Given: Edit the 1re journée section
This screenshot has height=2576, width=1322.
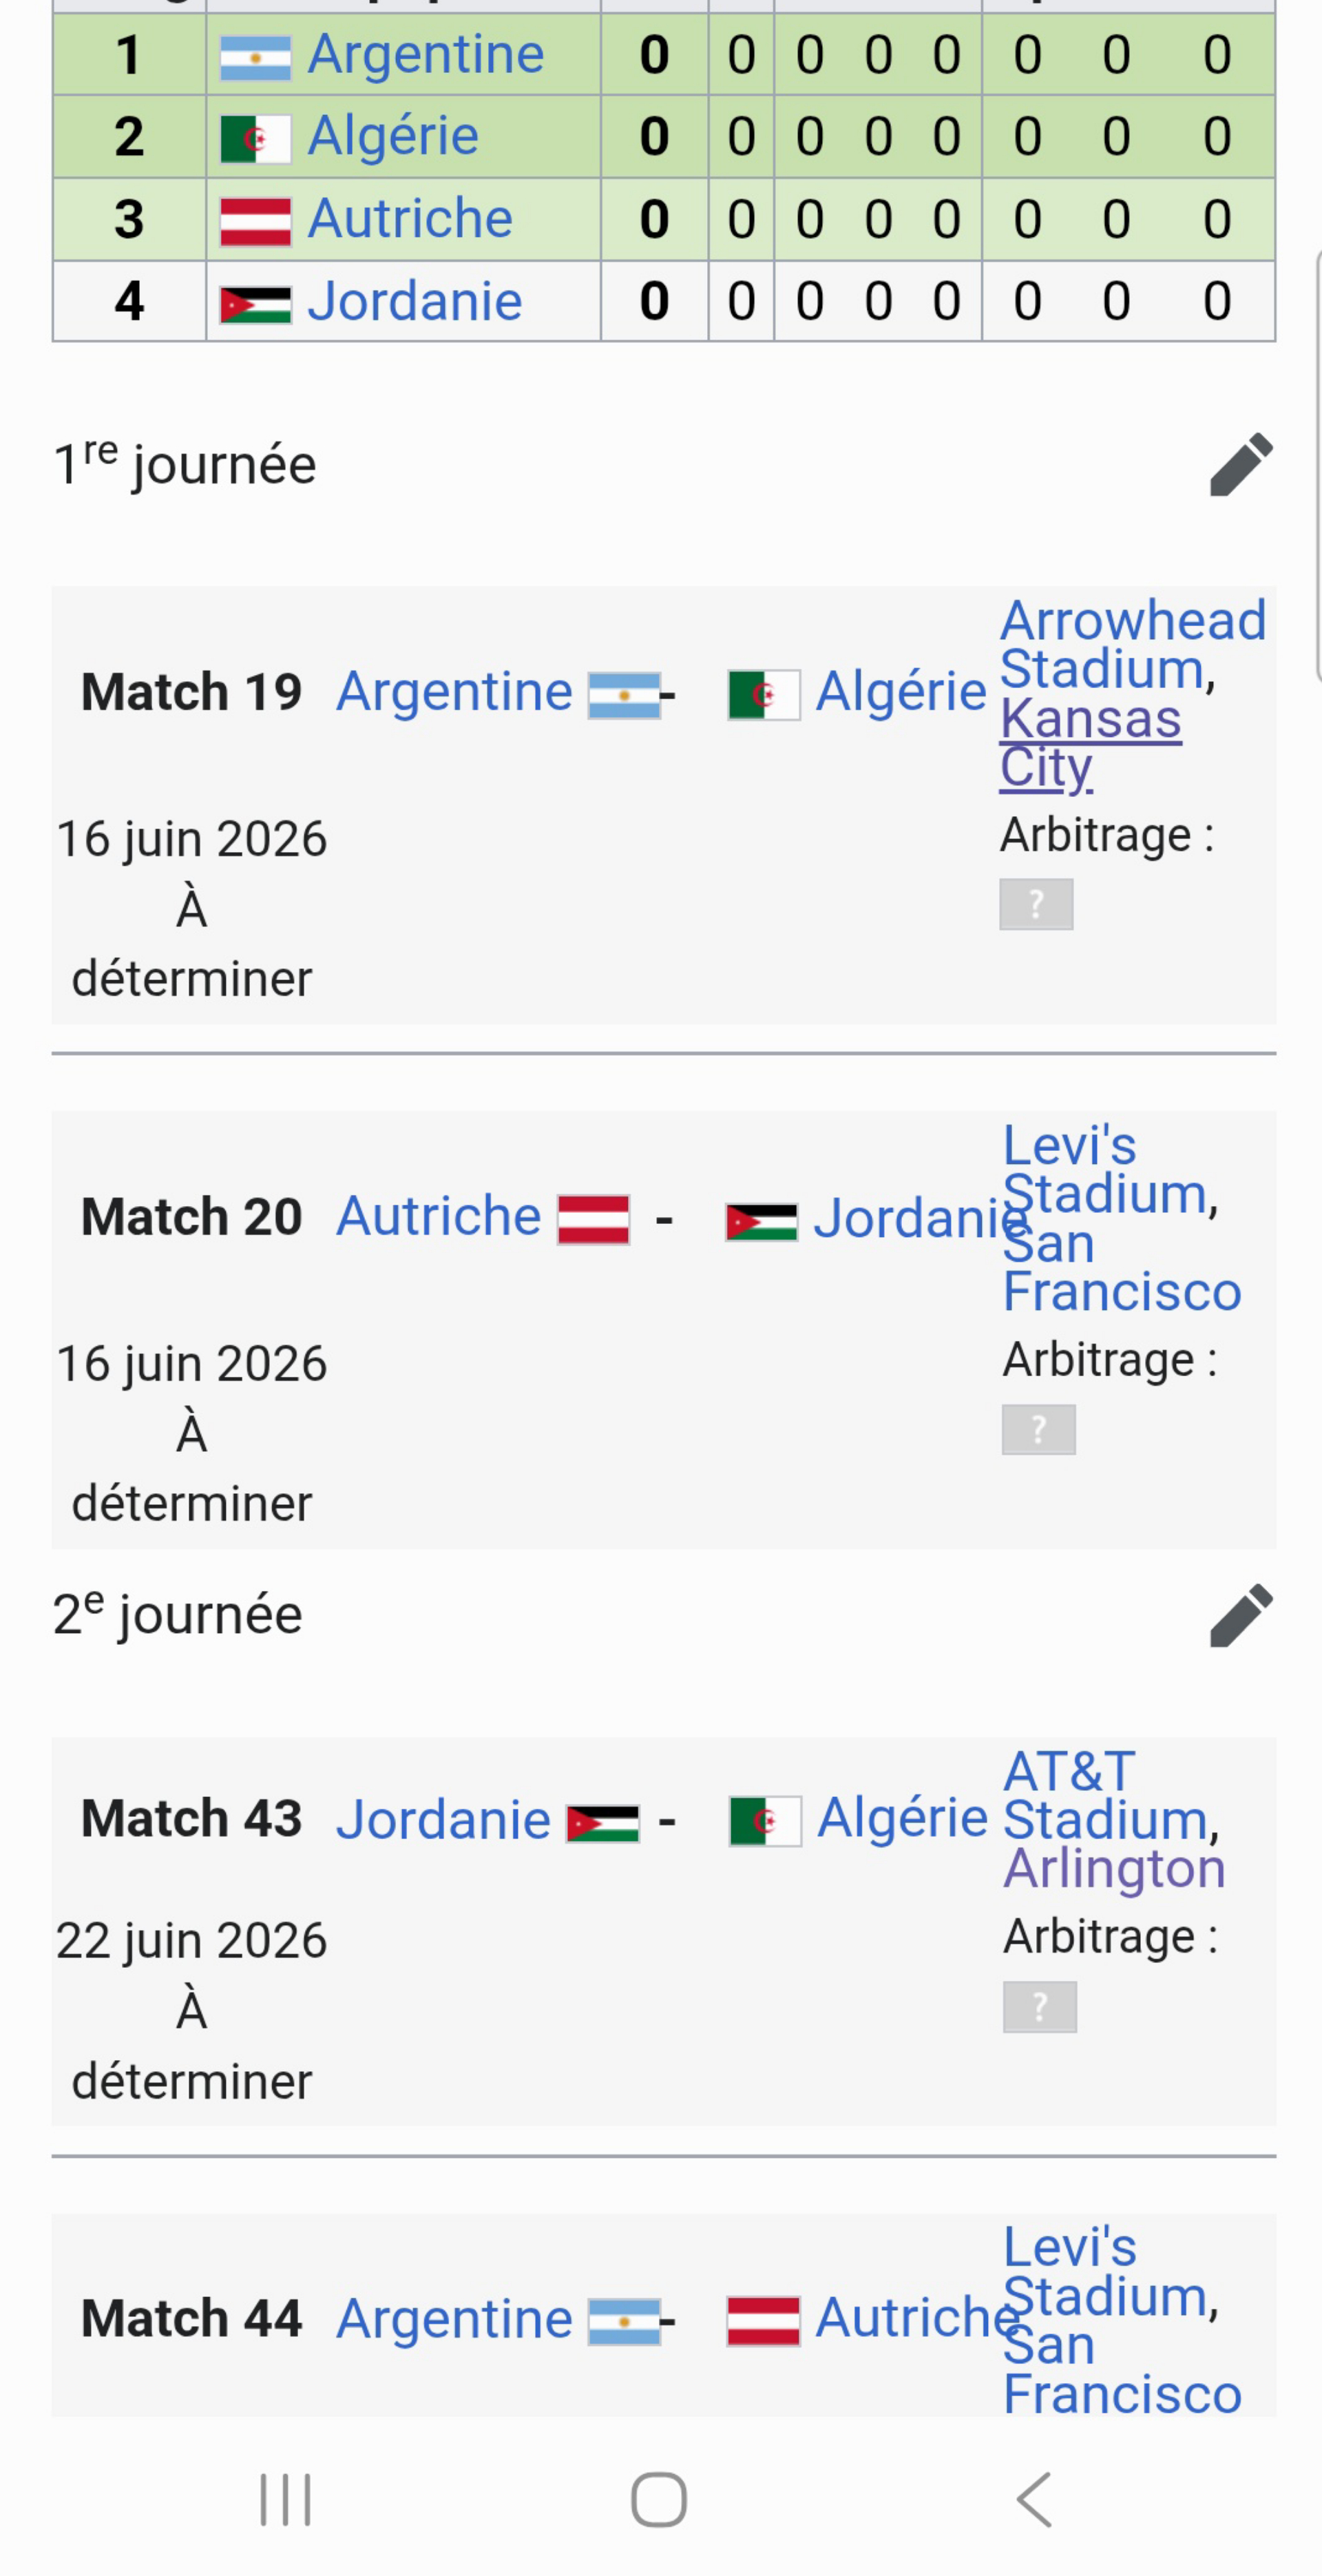Looking at the screenshot, I should (1240, 464).
